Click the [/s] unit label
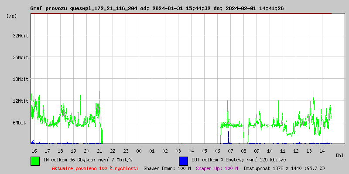This screenshot has height=174, width=349. (x=12, y=16)
